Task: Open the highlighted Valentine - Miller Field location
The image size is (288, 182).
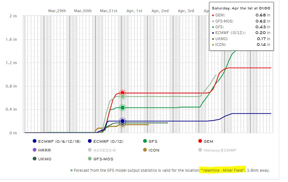Action: (x=223, y=170)
